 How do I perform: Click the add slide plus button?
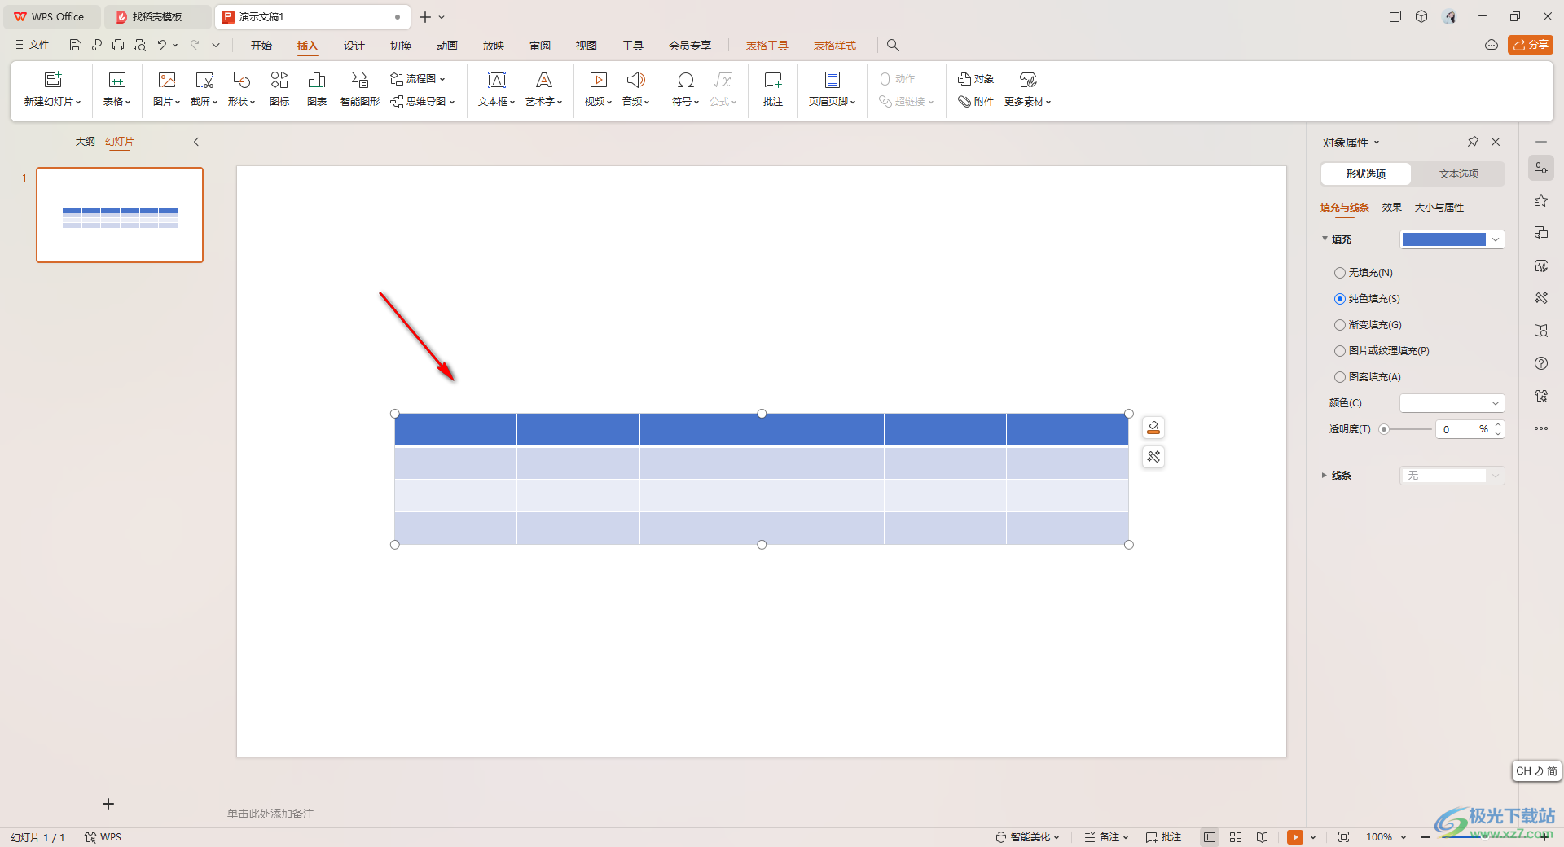pyautogui.click(x=108, y=804)
